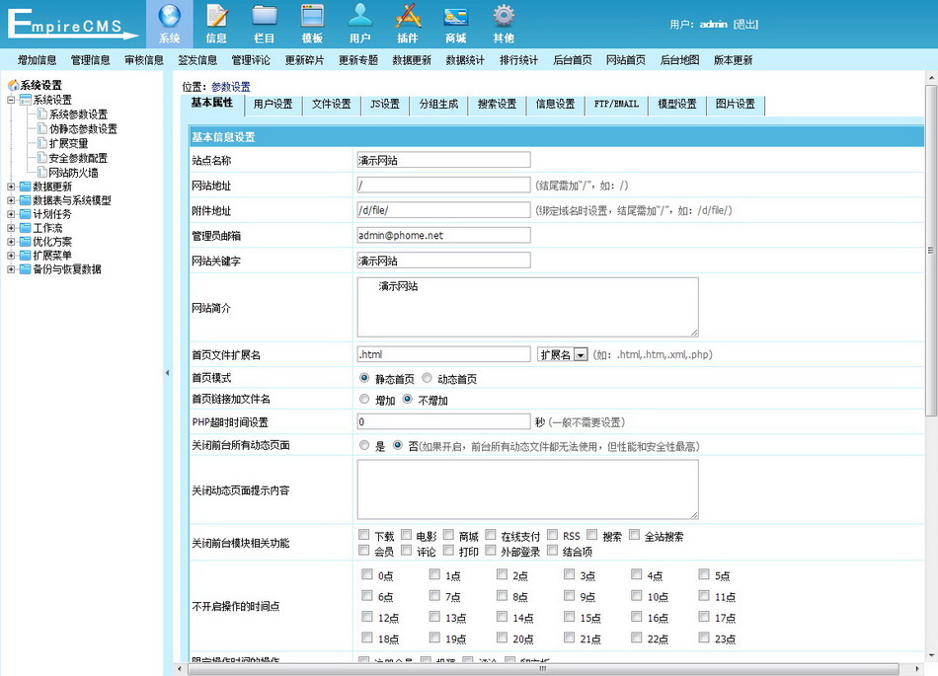Switch to the JS设置 tab
Screen dimensions: 938x676
(x=385, y=104)
